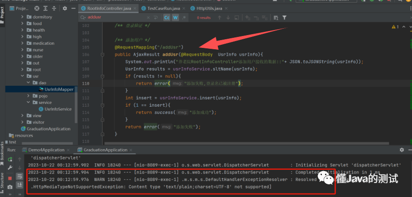Click in the addusr search input field
Image resolution: width=412 pixels, height=197 pixels.
pyautogui.click(x=117, y=17)
